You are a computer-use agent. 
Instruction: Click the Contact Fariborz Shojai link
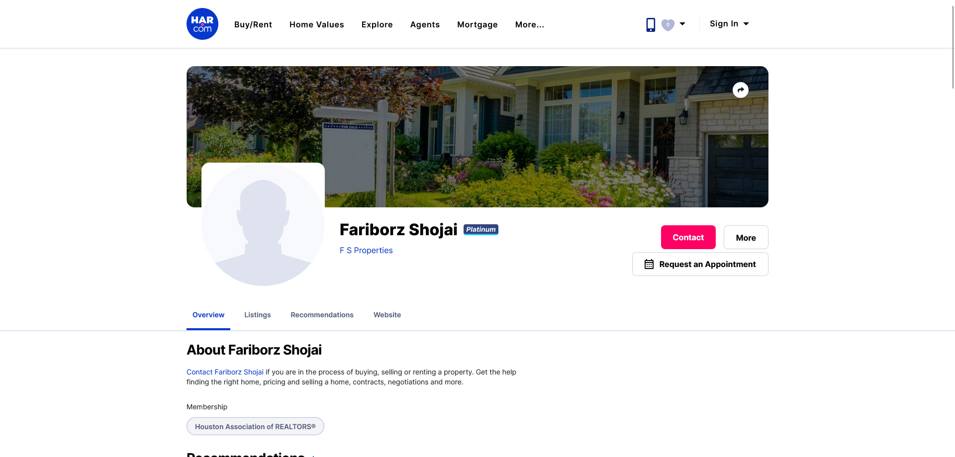pyautogui.click(x=225, y=372)
